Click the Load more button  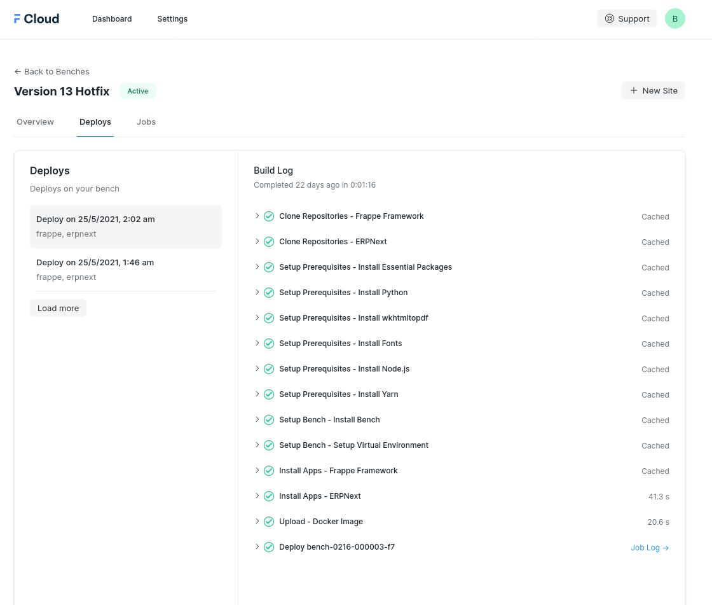(x=58, y=308)
